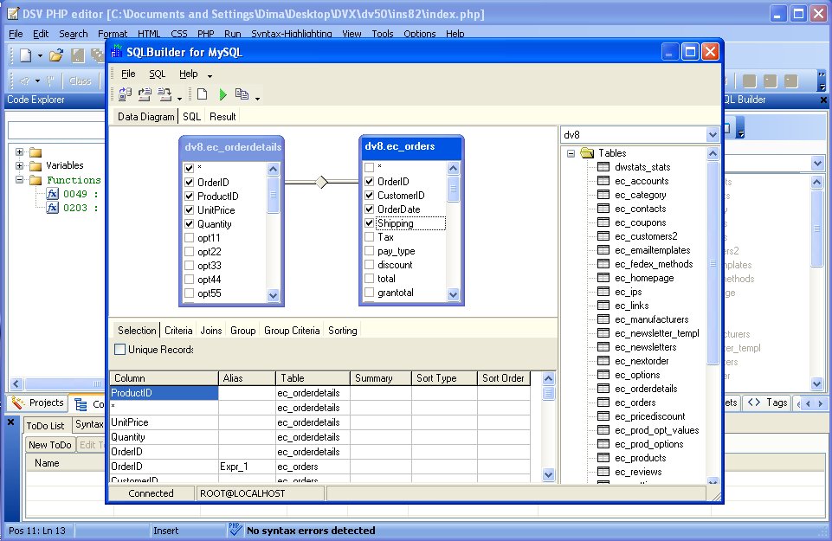Open the SQL menu in SQLBuilder
Screen dimensions: 832x541
coord(157,74)
